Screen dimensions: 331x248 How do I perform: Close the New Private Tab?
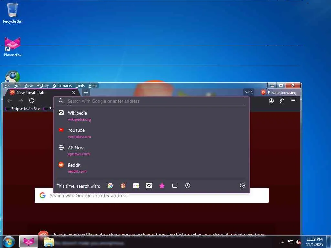coord(73,93)
